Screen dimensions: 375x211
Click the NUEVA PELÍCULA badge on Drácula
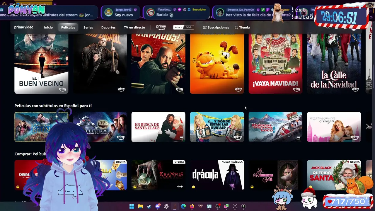[232, 162]
